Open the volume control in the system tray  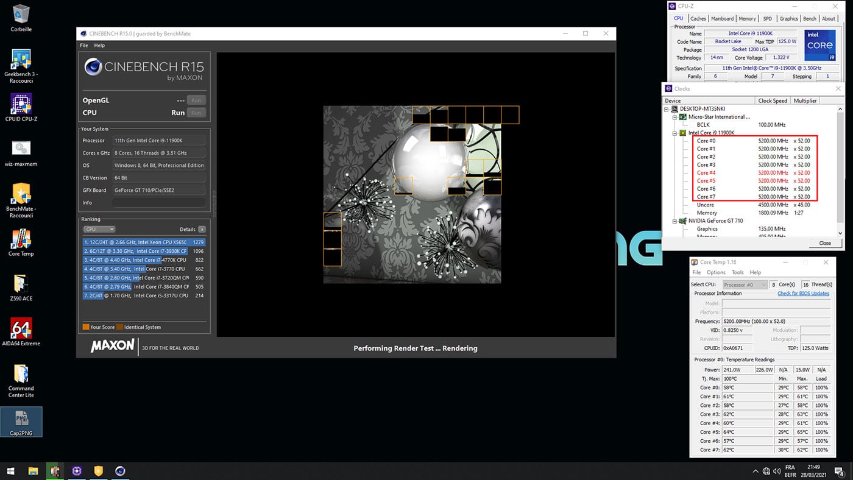777,471
